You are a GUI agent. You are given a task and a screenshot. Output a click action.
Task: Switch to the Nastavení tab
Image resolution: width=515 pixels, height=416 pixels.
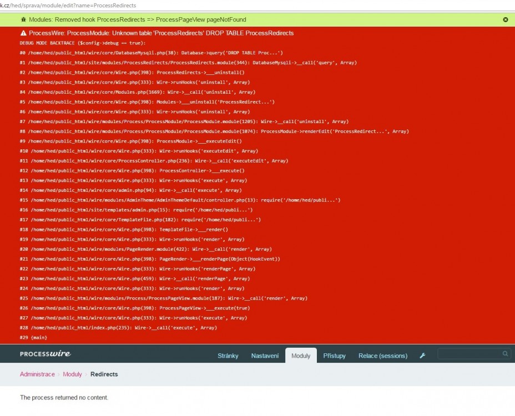pos(265,356)
